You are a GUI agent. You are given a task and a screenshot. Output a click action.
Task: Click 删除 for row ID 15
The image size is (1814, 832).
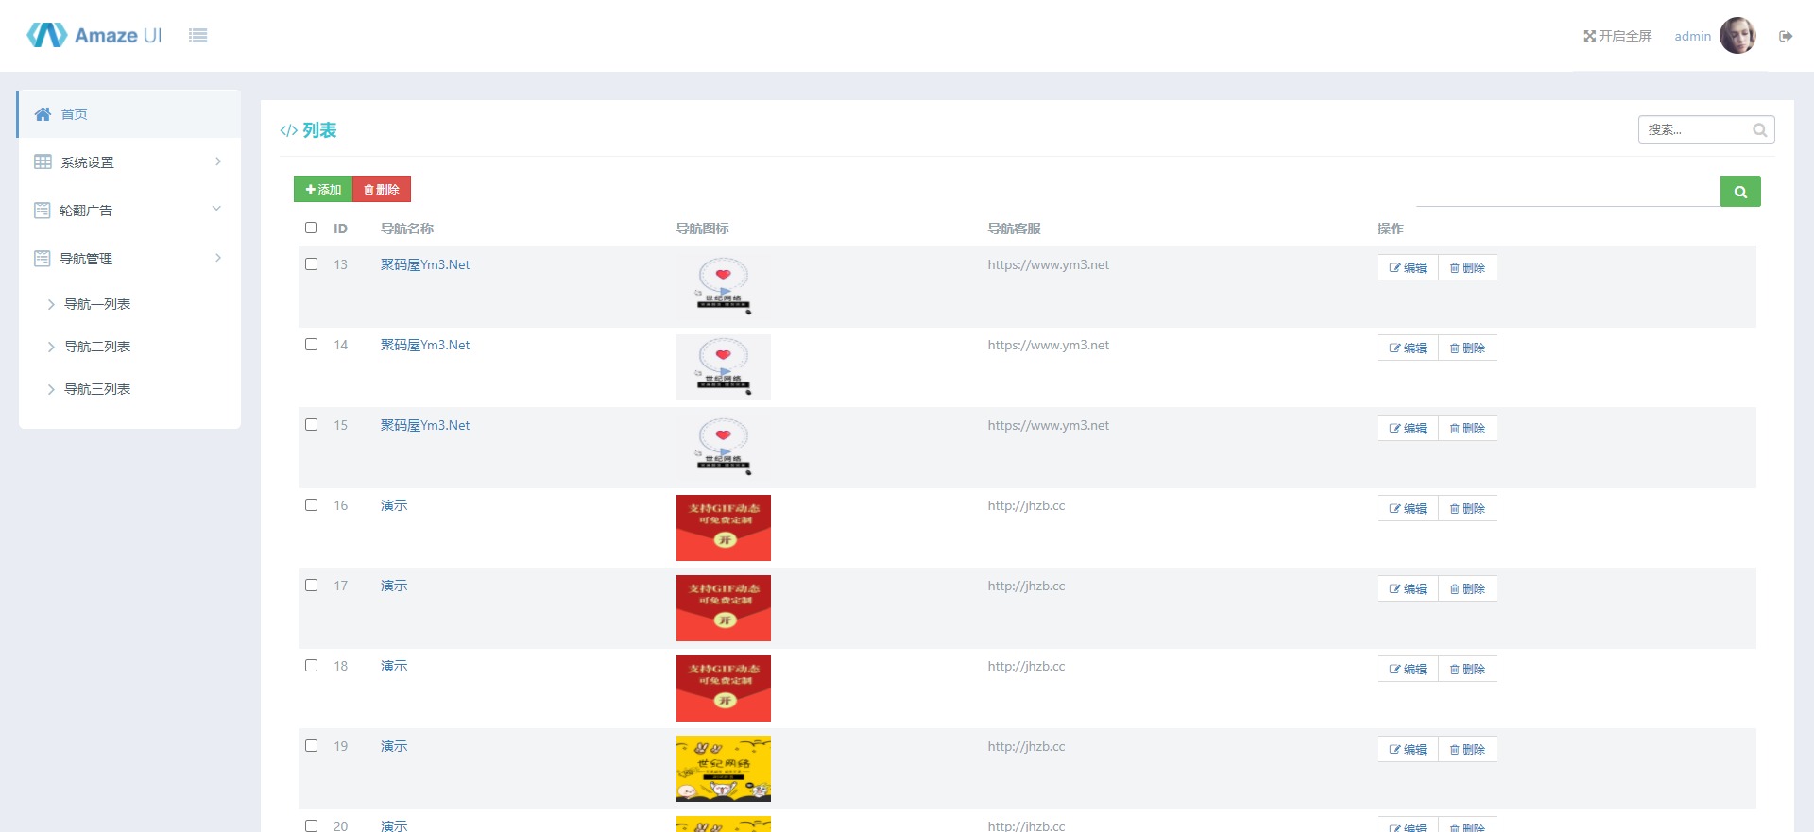[x=1467, y=428]
